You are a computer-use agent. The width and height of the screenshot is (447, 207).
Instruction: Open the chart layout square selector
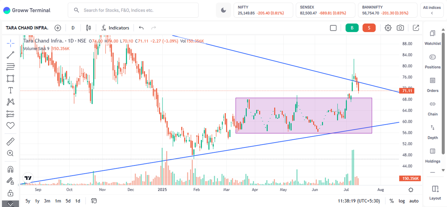(x=333, y=28)
